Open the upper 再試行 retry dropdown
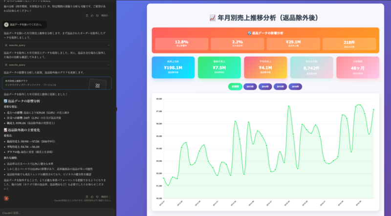Image resolution: width=391 pixels, height=216 pixels. pyautogui.click(x=106, y=16)
